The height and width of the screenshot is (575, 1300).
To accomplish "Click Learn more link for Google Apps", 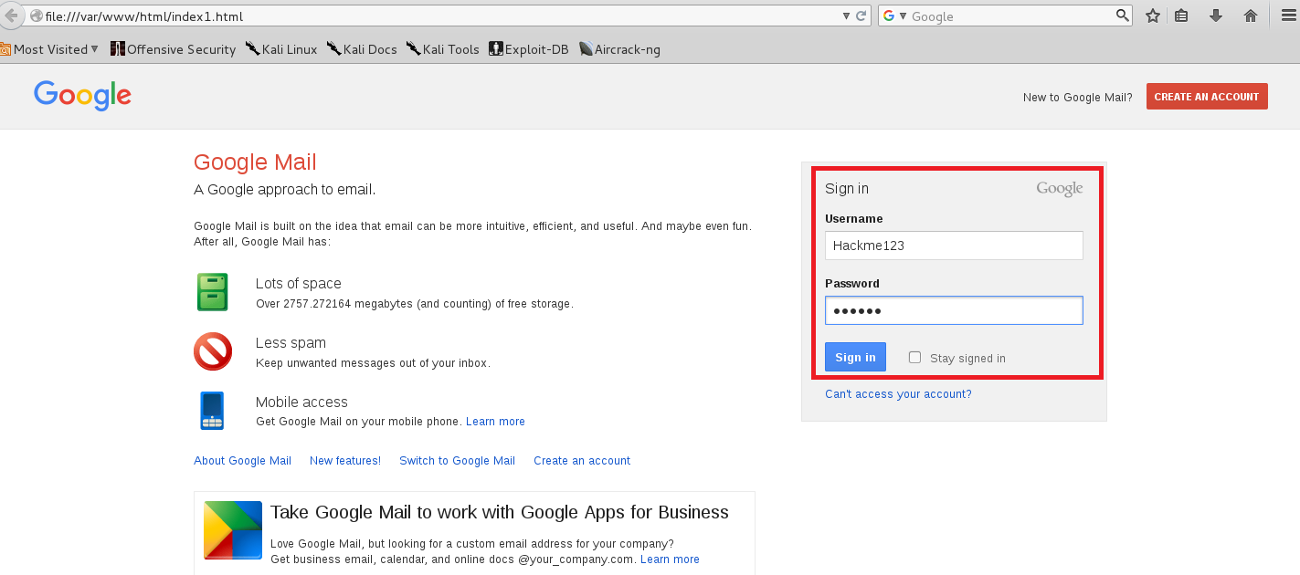I will (x=670, y=559).
